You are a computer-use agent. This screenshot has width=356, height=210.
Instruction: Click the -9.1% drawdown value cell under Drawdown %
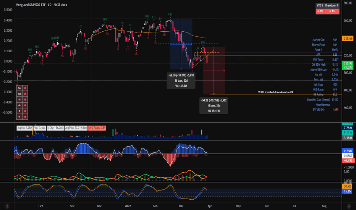(332, 11)
